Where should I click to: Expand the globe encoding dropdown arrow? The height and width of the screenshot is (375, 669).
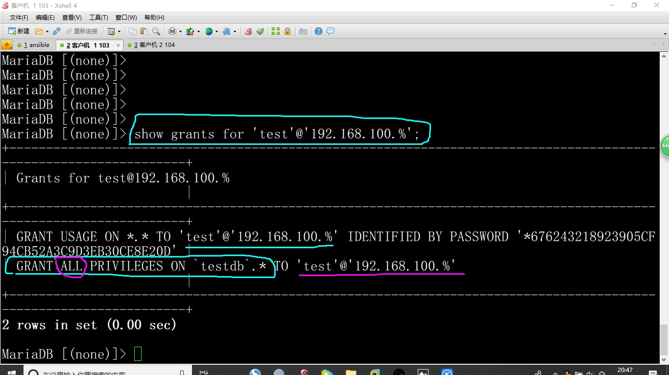click(x=216, y=31)
